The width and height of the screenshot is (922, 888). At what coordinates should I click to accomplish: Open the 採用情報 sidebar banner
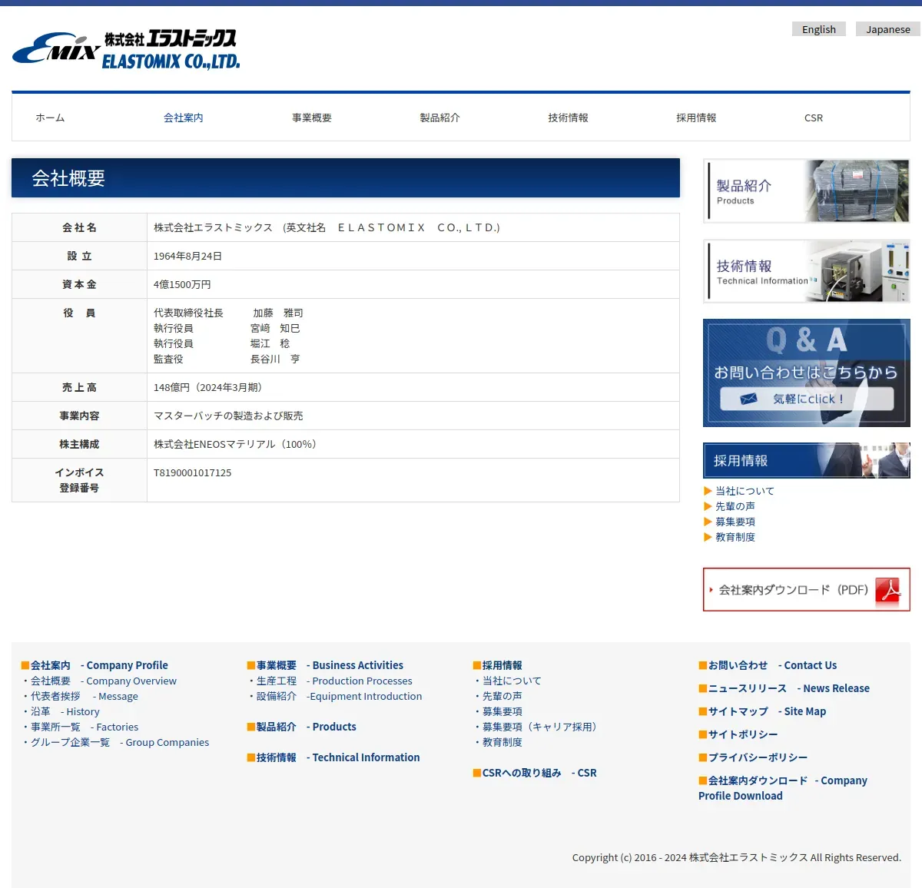tap(807, 461)
